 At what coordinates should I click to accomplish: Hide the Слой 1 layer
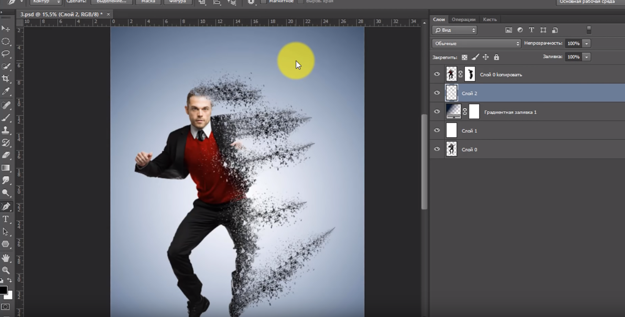pos(437,131)
